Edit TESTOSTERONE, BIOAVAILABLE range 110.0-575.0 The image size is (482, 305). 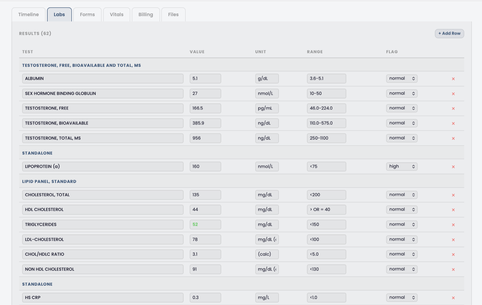tap(326, 123)
